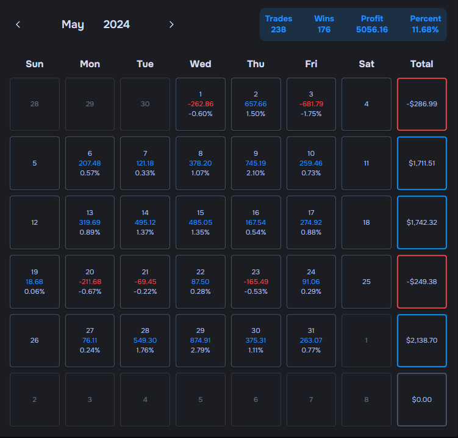Open the May month selector
The image size is (458, 438).
click(73, 24)
